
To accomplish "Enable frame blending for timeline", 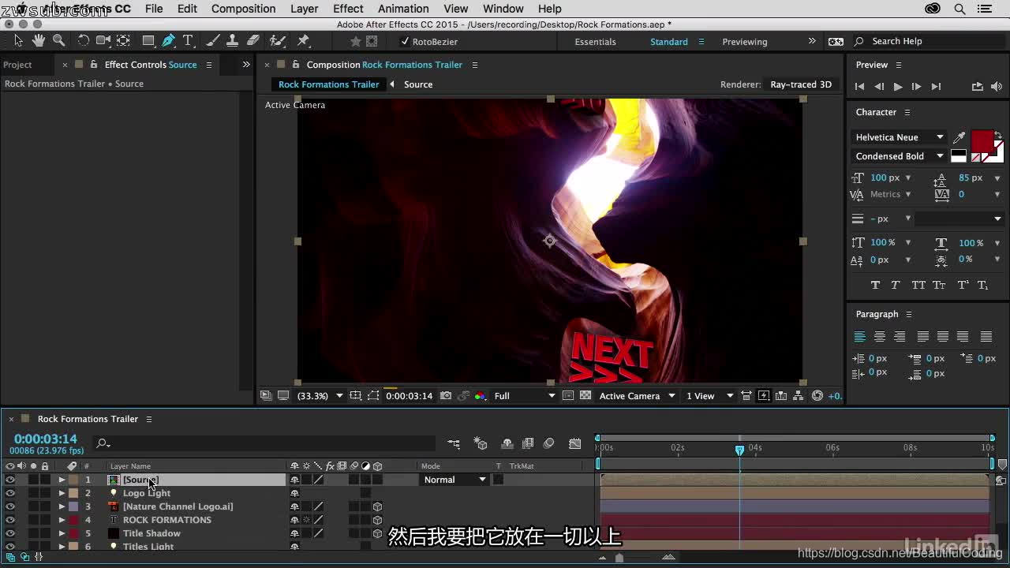I will click(528, 444).
